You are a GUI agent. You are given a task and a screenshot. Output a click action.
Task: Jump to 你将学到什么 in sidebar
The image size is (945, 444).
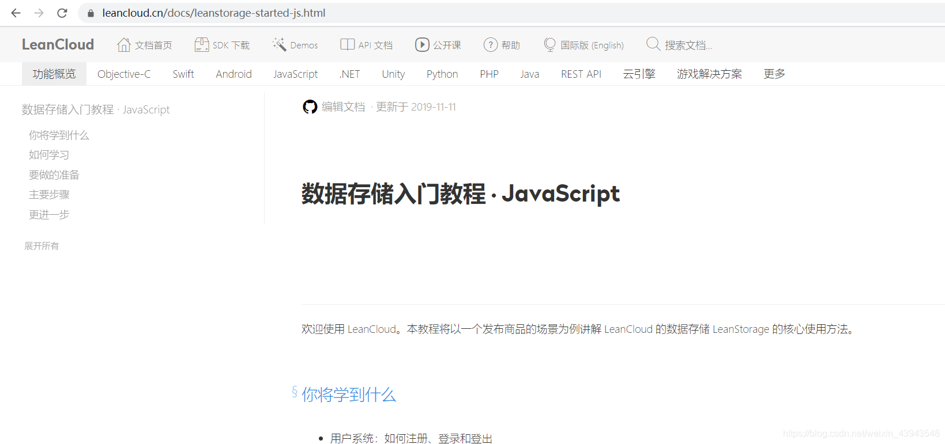[x=59, y=135]
